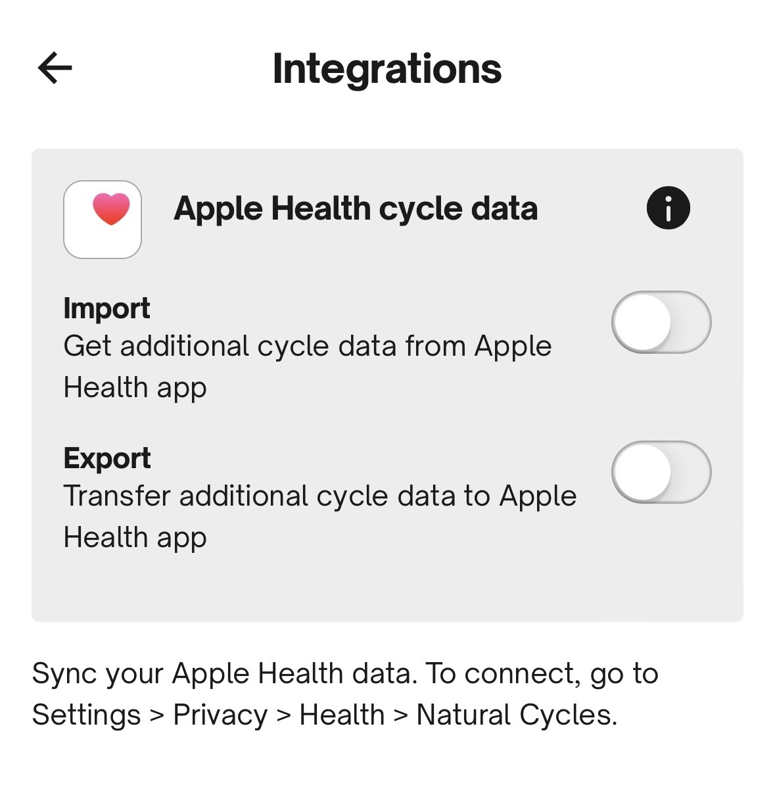Click the word "Settings" in footer path
This screenshot has width=775, height=793.
coord(86,715)
